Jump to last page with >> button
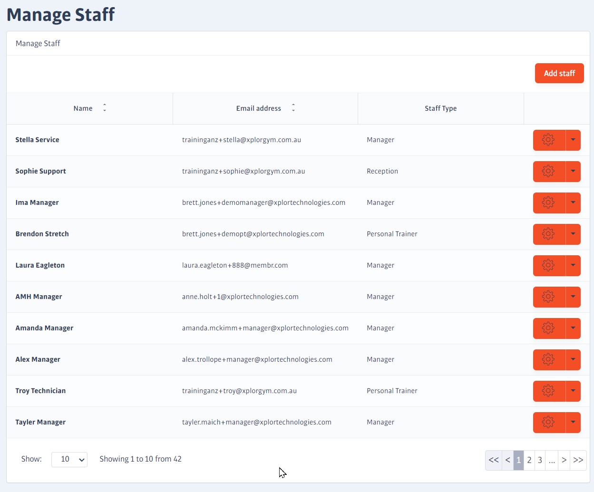This screenshot has width=594, height=492. click(x=578, y=460)
